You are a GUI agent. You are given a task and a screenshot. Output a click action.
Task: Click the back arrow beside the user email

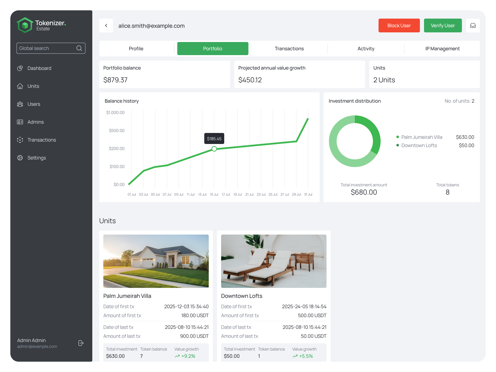tap(106, 25)
